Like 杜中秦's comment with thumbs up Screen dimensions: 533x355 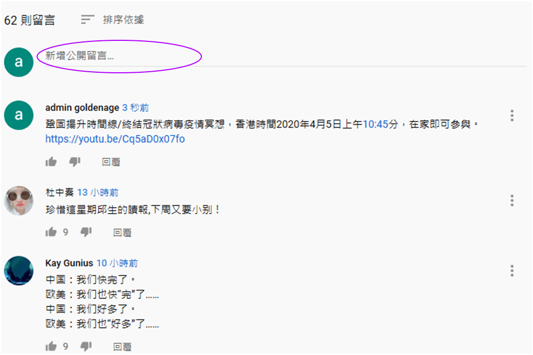point(51,232)
